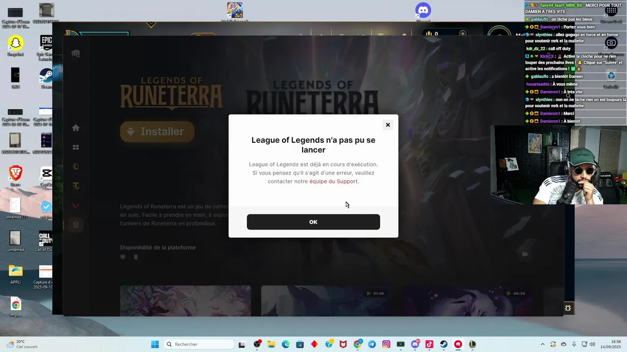Select the imgres Chrome file on desktop

tap(16, 308)
